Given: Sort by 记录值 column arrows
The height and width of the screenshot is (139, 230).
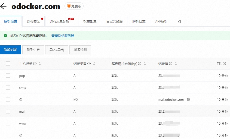Looking at the screenshot, I should coord(176,64).
